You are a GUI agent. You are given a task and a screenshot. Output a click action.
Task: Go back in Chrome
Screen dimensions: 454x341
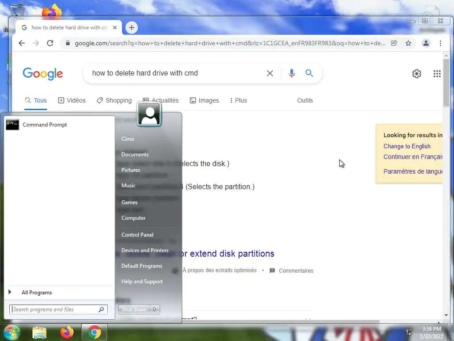(22, 43)
